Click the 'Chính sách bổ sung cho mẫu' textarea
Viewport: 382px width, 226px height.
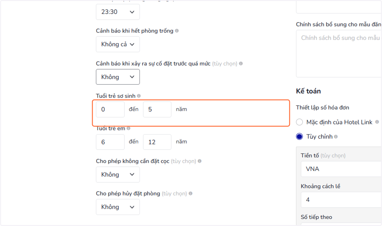339,54
